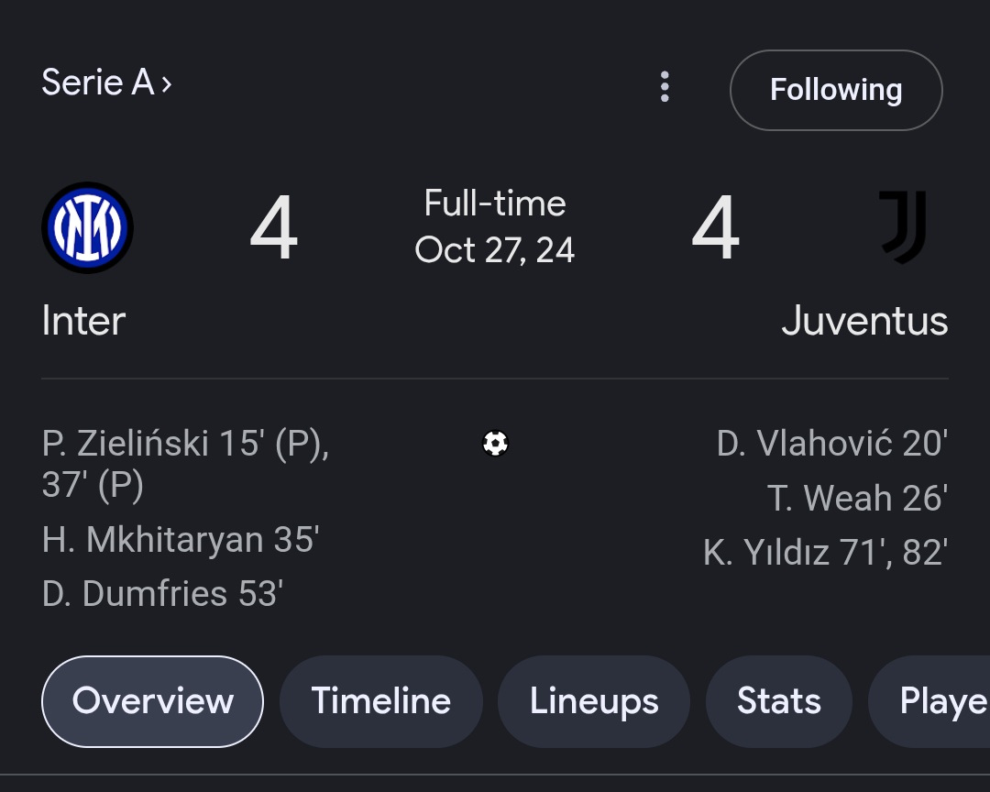Click the Juventus club crest logo
The width and height of the screenshot is (990, 792).
tap(903, 226)
